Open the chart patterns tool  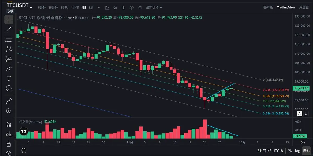tap(9, 49)
